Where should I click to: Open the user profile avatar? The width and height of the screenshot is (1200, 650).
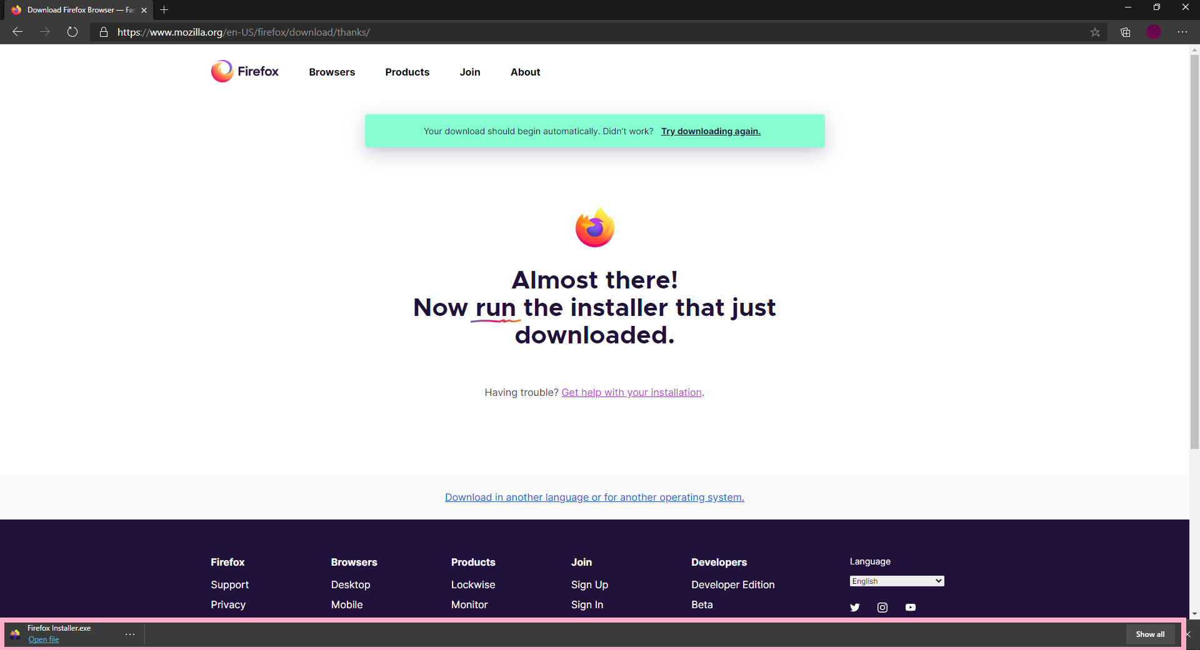[x=1154, y=32]
